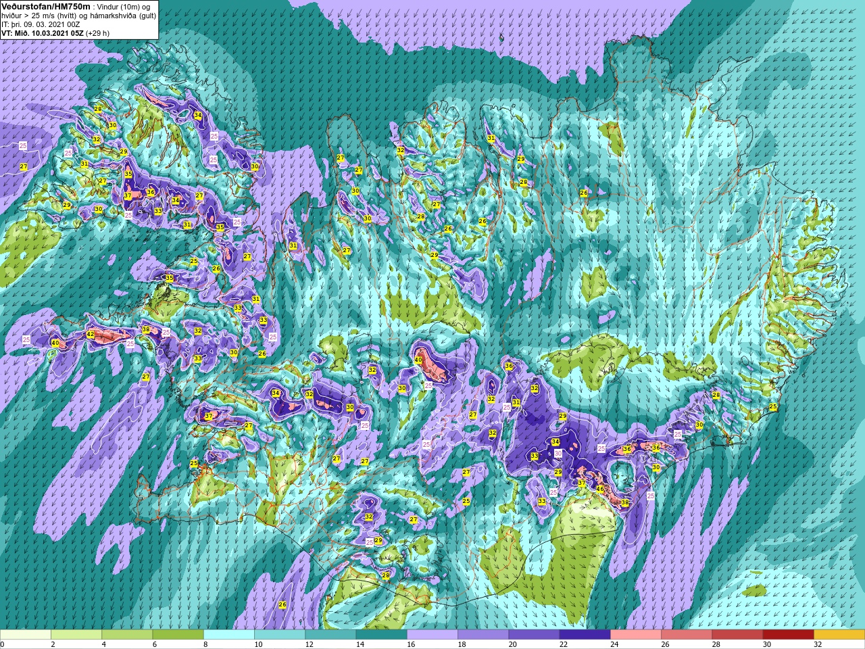Viewport: 865px width, 649px height.
Task: Click the color scale tick label 4
Action: 103,644
